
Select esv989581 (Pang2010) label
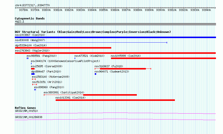(x=42, y=56)
